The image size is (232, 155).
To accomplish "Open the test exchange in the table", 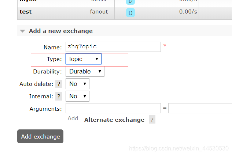I will point(26,11).
